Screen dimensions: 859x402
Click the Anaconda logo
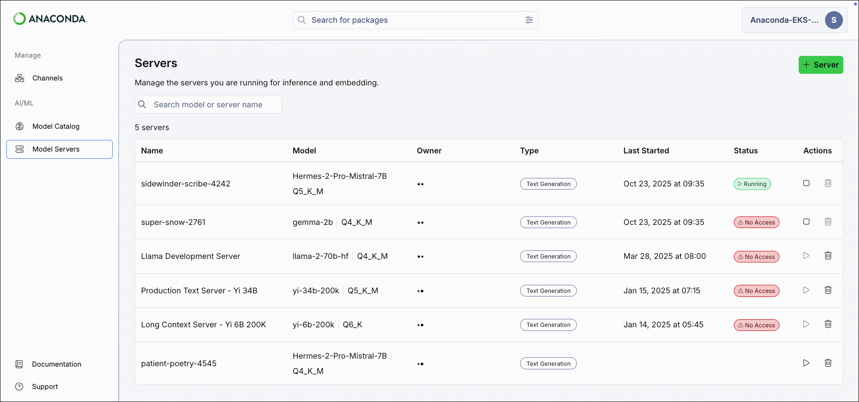tap(50, 19)
